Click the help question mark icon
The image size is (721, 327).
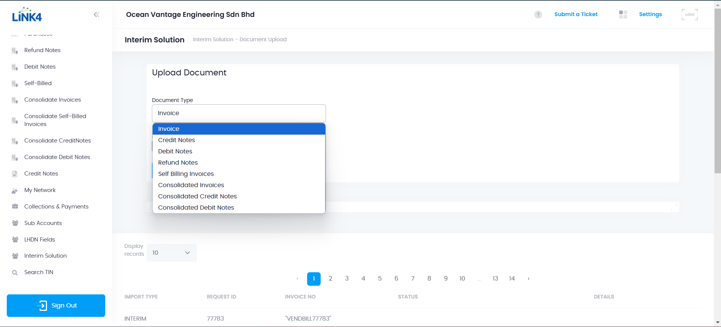pos(538,15)
